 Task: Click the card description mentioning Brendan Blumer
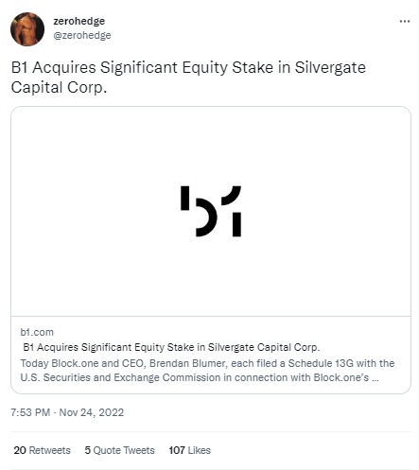[x=207, y=371]
